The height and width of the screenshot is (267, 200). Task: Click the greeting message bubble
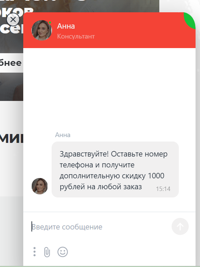[x=115, y=169]
